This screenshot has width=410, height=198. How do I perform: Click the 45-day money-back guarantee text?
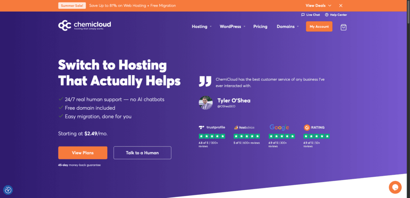tap(79, 165)
